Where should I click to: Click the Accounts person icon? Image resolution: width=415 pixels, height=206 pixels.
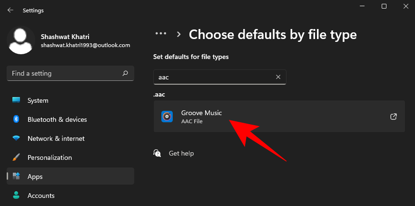[16, 195]
